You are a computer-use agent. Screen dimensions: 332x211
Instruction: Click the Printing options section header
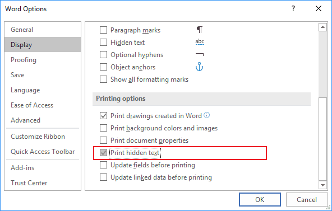tap(201, 99)
